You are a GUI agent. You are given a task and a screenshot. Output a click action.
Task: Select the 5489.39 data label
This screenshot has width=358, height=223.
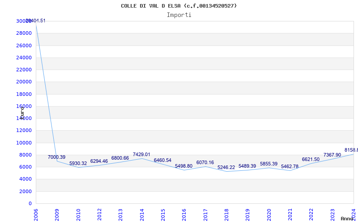point(247,166)
